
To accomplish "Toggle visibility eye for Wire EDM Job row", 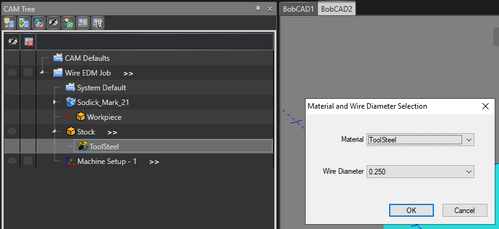I will tap(12, 72).
